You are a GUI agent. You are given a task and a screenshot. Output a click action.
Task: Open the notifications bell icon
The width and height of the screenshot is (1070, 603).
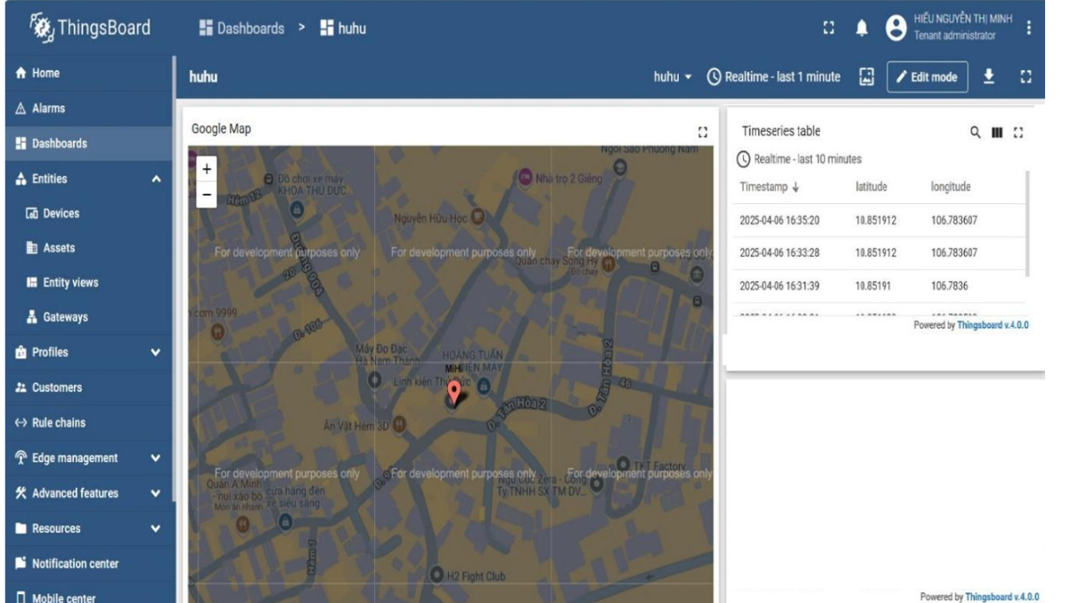[862, 29]
